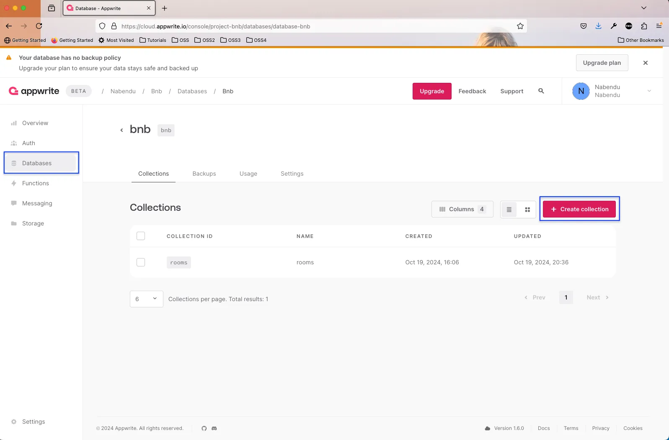Open Messaging in the sidebar
Image resolution: width=669 pixels, height=440 pixels.
(41, 203)
